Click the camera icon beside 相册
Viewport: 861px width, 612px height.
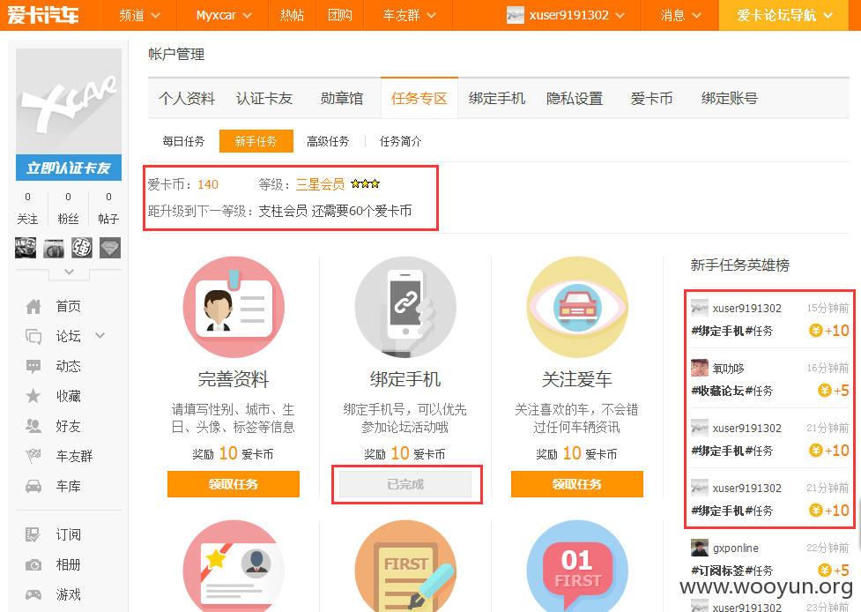(x=33, y=564)
